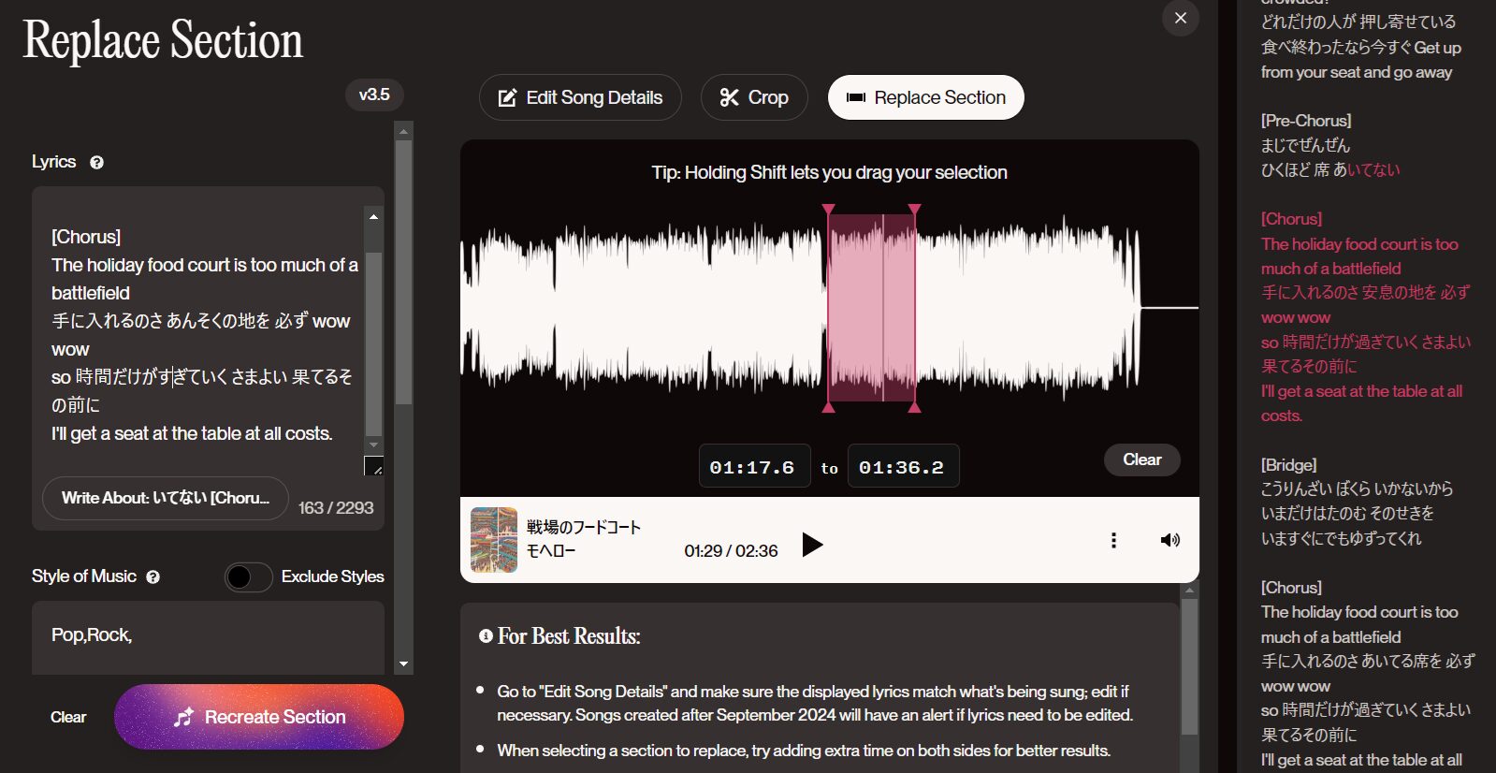Image resolution: width=1496 pixels, height=773 pixels.
Task: Click the Style of Music help icon
Action: [153, 577]
